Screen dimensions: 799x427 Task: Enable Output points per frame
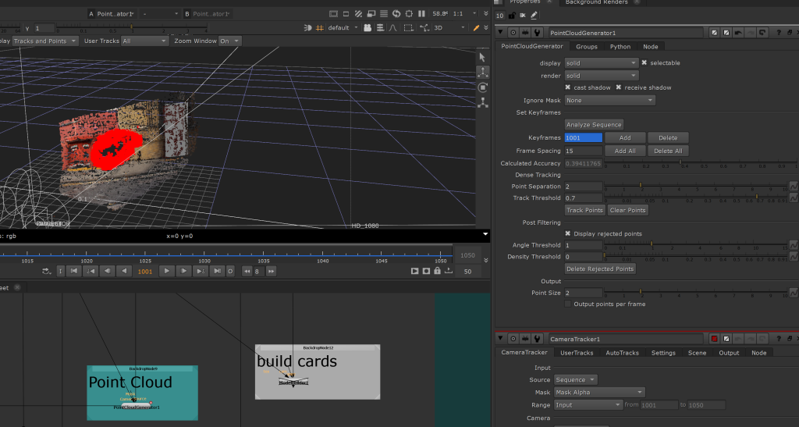click(568, 304)
